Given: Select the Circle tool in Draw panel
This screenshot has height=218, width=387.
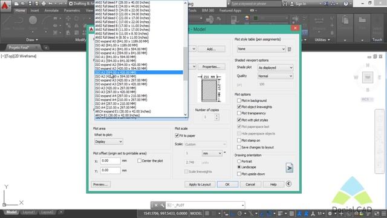Looking at the screenshot, I should click(33, 20).
